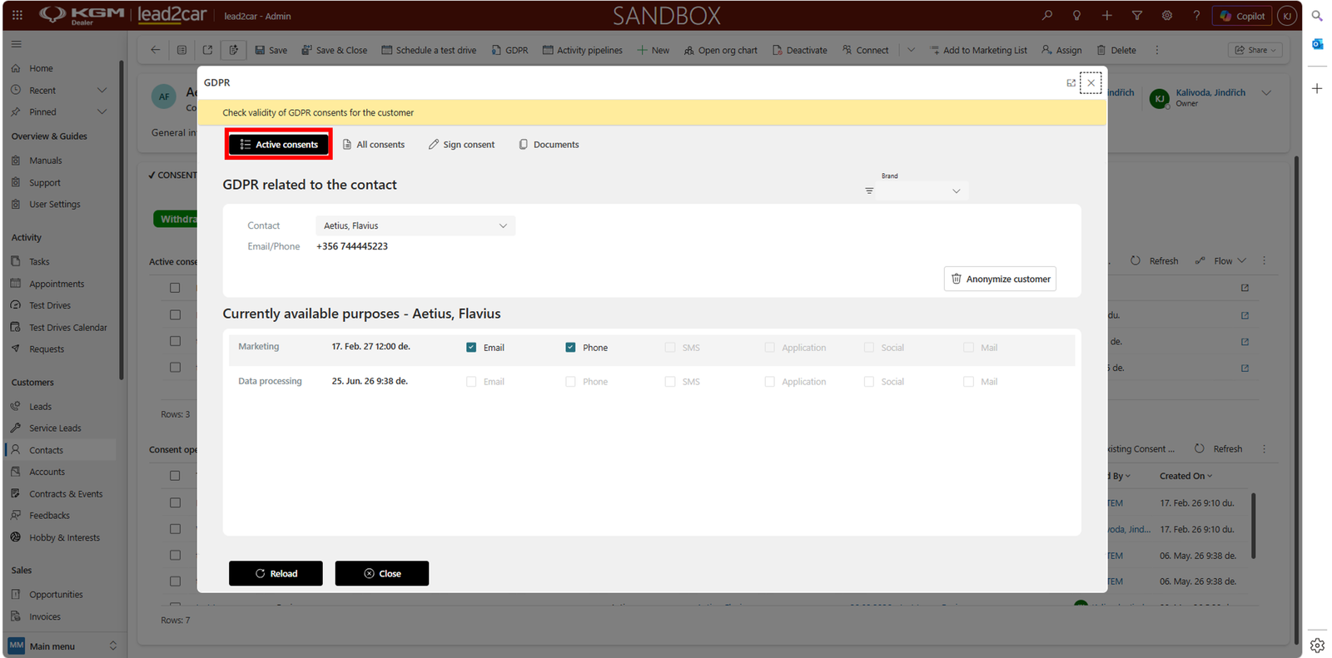This screenshot has width=1332, height=658.
Task: Click the Close button at dialog bottom
Action: coord(382,573)
